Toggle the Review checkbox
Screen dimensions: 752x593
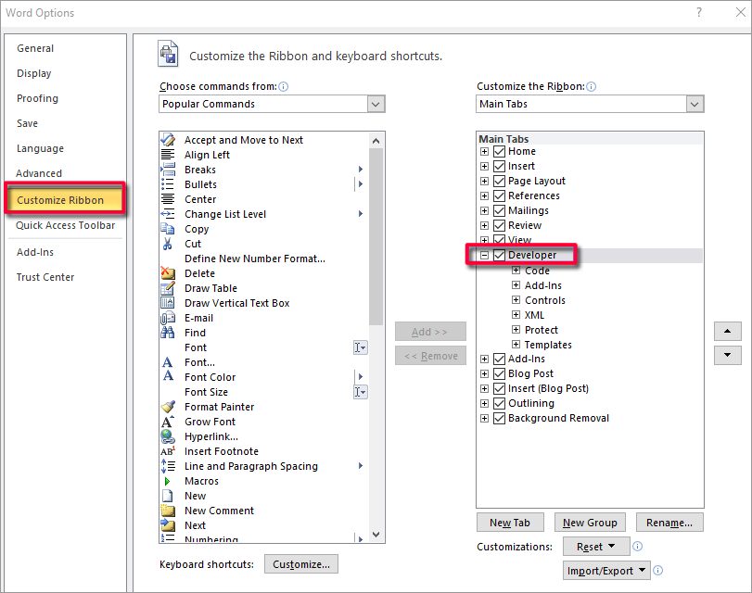(499, 226)
